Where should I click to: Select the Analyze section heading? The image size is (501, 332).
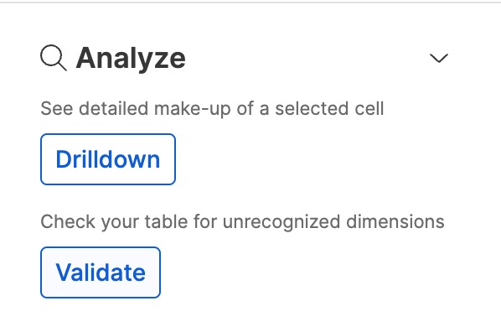131,58
